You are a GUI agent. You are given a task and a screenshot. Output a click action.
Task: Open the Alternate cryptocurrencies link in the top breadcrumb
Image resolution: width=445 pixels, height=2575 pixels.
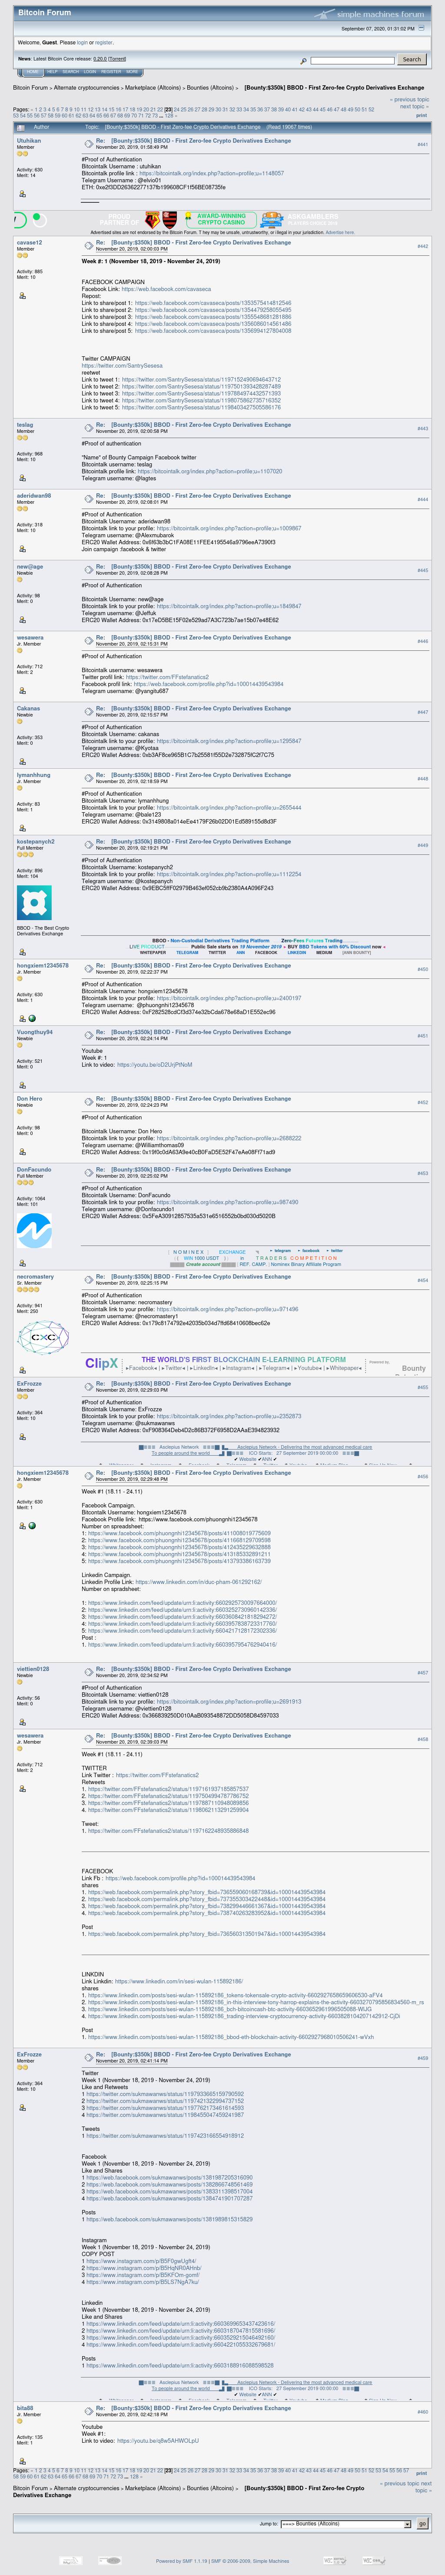point(87,88)
